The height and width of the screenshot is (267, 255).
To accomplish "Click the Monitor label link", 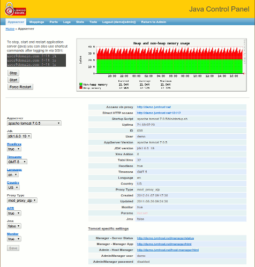I will coord(13,234).
